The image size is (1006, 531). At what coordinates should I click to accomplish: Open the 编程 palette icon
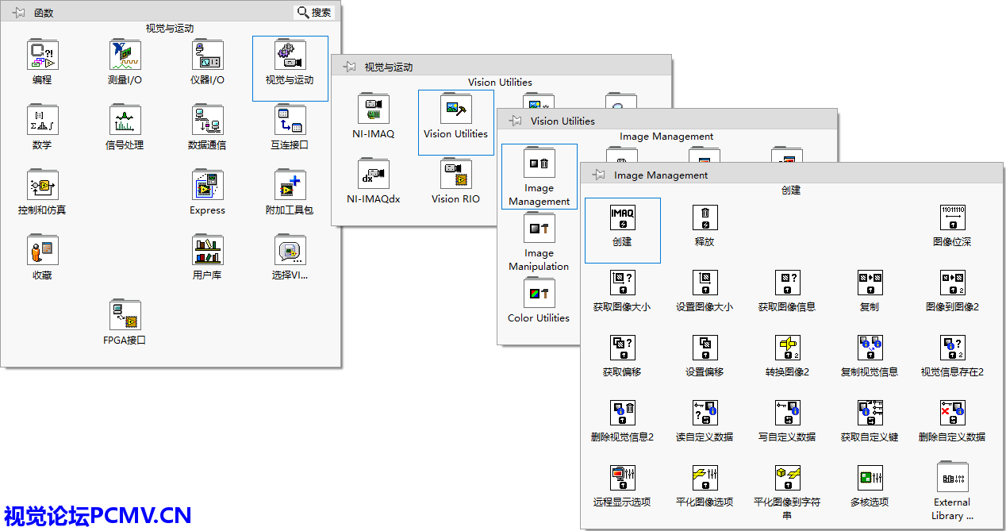[x=42, y=55]
